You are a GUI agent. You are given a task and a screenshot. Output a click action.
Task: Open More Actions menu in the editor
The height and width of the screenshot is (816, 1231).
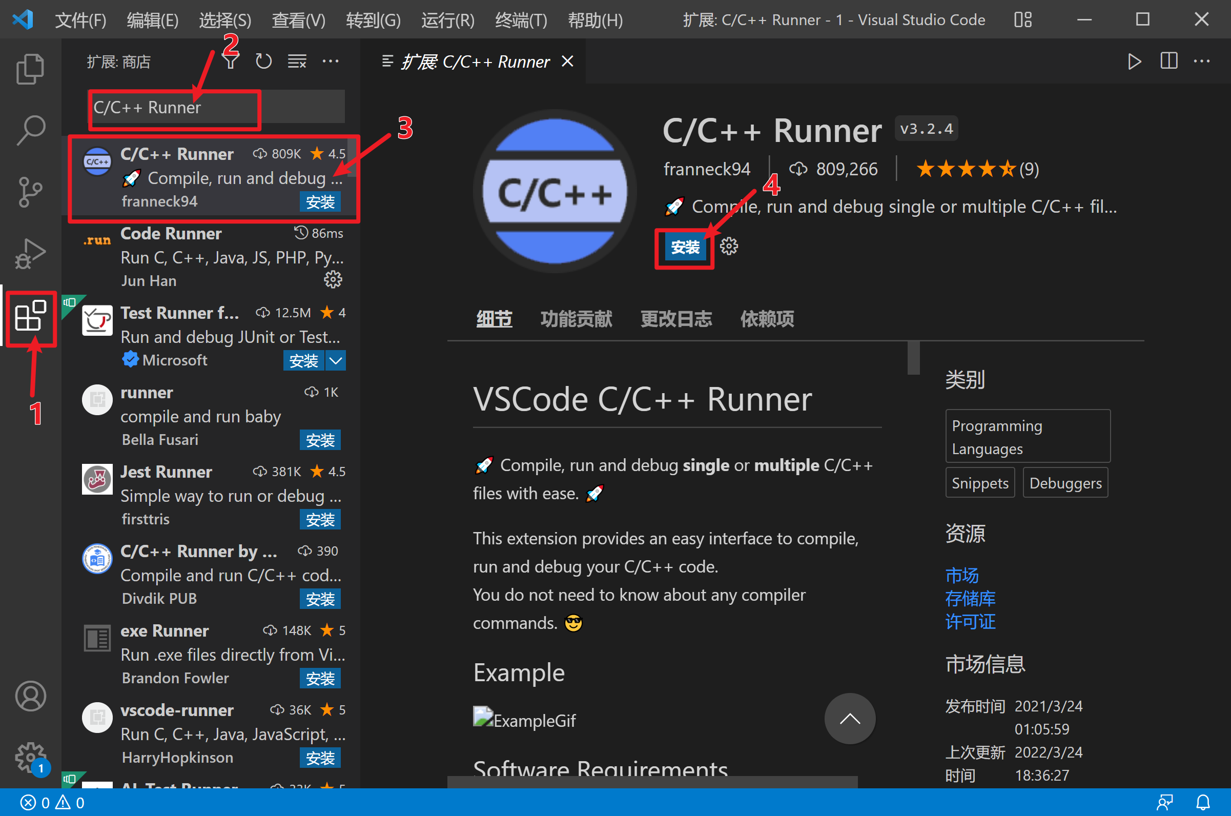[1202, 61]
